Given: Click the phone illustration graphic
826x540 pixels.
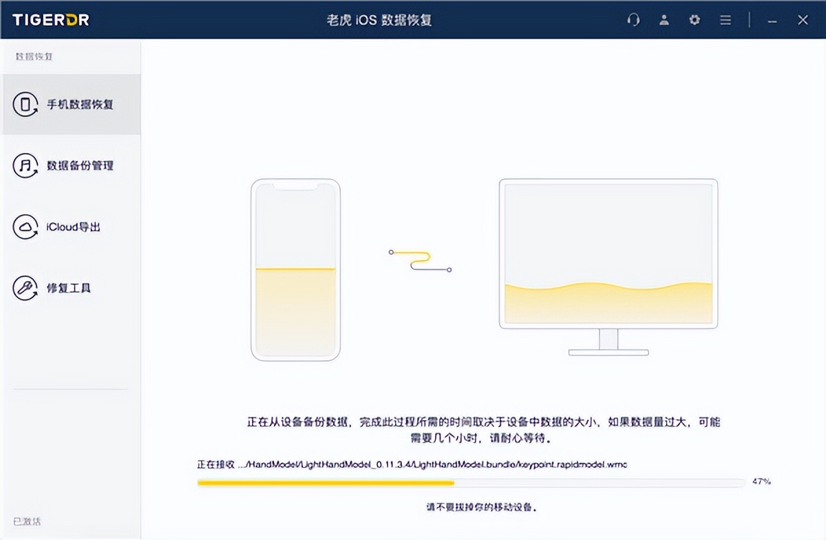Looking at the screenshot, I should click(x=296, y=270).
